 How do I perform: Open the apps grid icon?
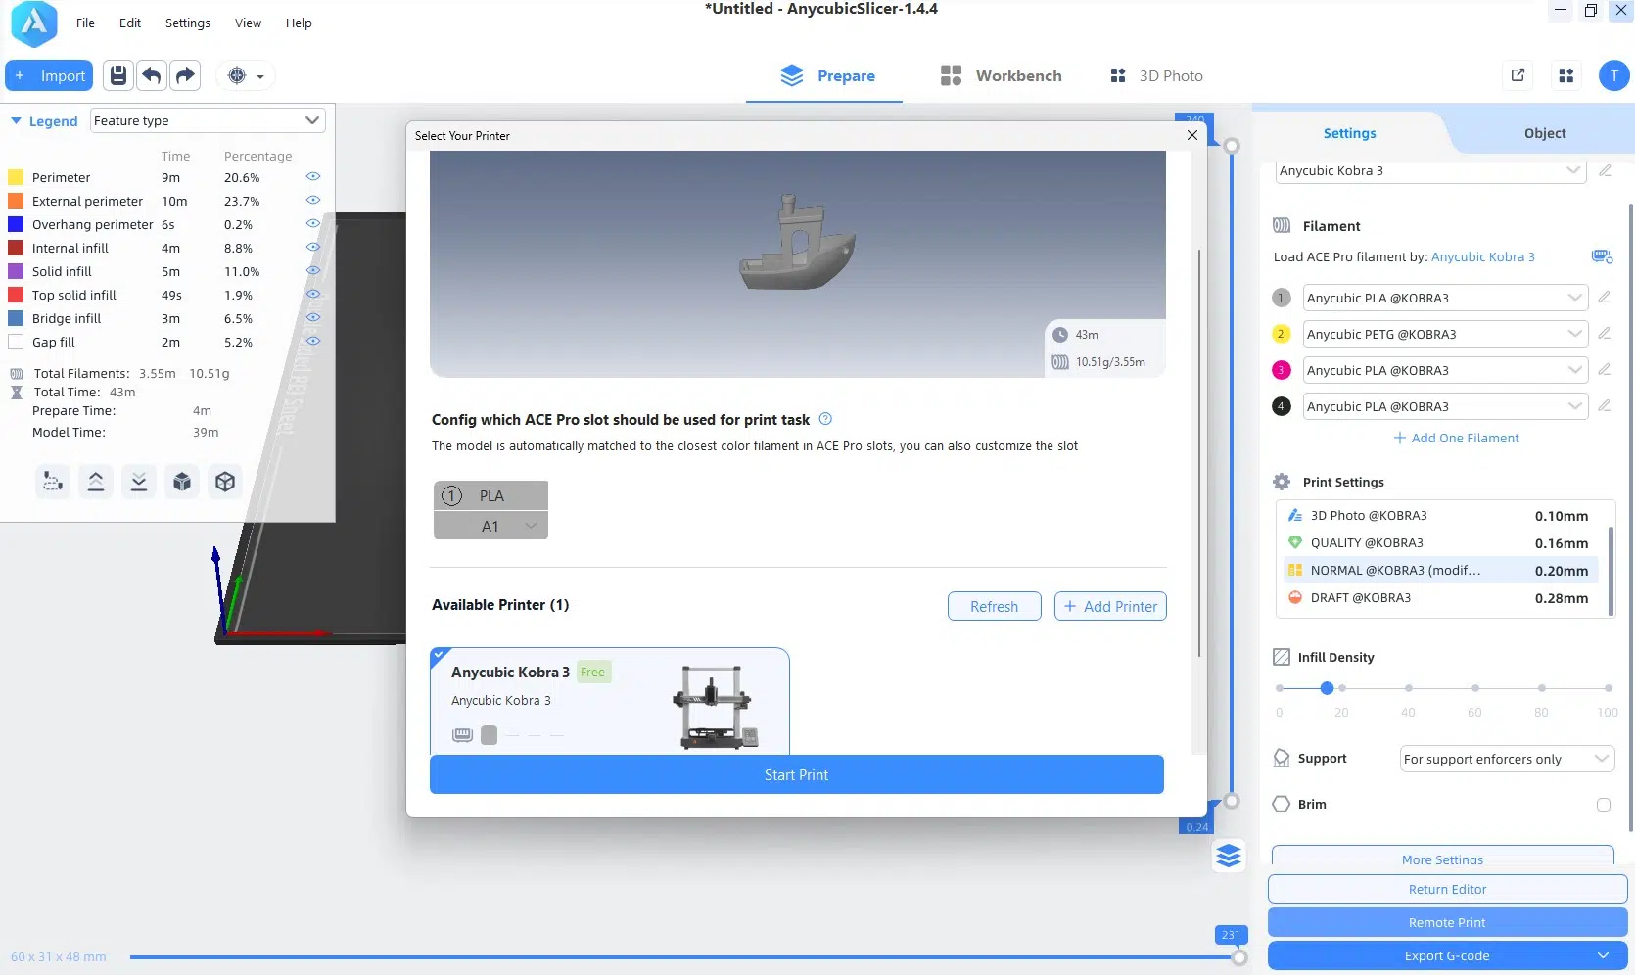[x=1566, y=75]
